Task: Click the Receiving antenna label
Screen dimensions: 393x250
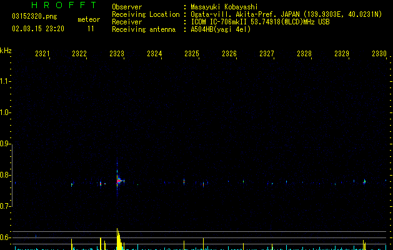Action: pyautogui.click(x=144, y=29)
